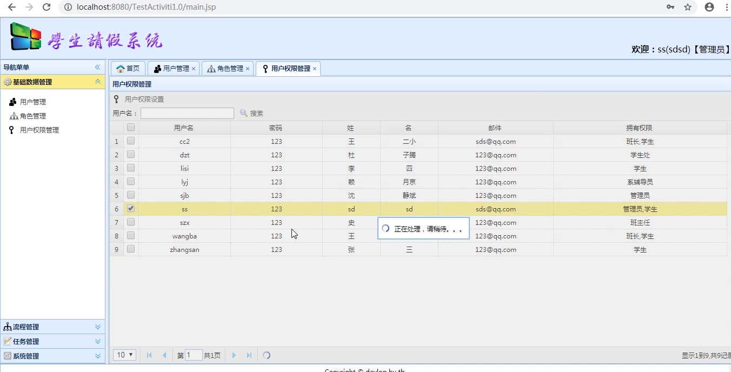
Task: Bookmark page with star icon
Action: point(688,7)
